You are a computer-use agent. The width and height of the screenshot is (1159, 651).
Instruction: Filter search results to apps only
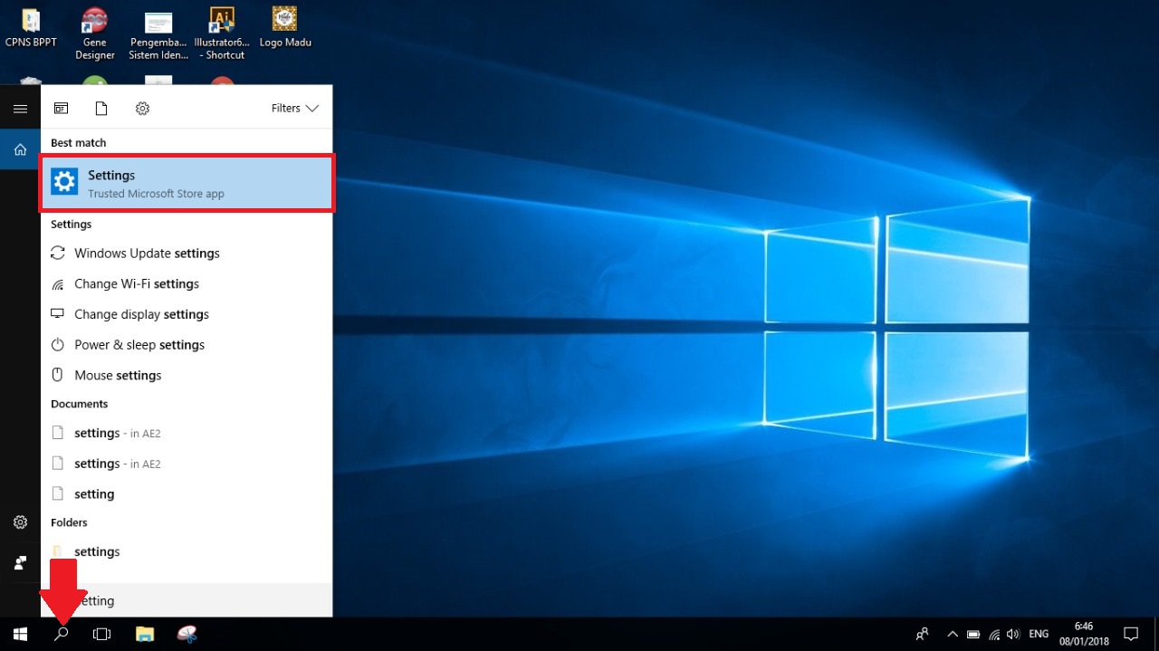coord(61,109)
